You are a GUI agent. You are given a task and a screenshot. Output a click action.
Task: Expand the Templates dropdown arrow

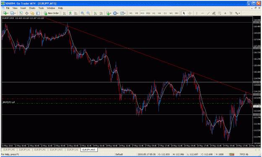click(125, 13)
